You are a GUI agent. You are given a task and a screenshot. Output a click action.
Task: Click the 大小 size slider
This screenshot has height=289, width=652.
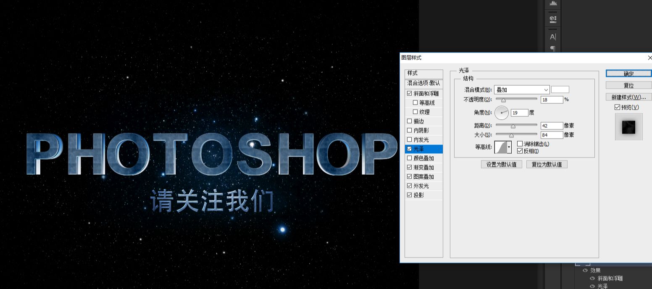pos(516,135)
